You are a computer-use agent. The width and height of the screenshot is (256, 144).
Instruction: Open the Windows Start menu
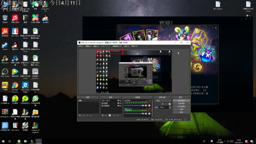point(3,141)
